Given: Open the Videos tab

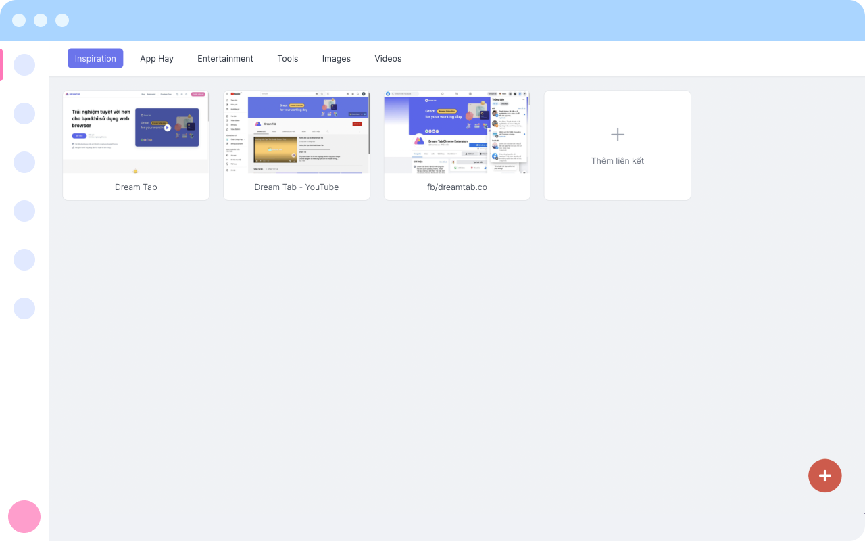Looking at the screenshot, I should click(x=388, y=58).
